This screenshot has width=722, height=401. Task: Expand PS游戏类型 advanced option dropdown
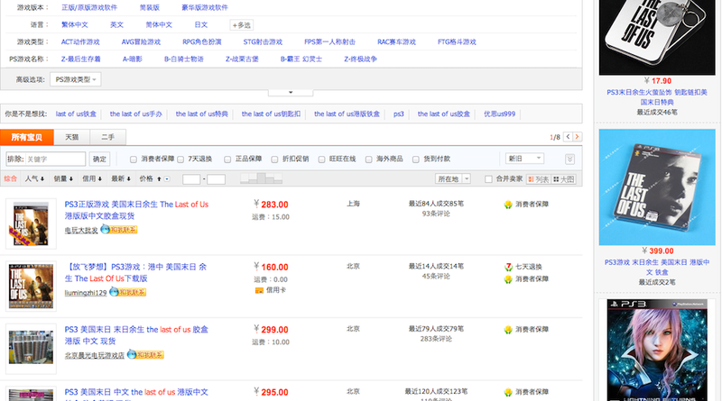(x=76, y=79)
